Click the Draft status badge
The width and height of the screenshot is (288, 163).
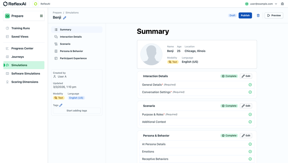(x=232, y=15)
